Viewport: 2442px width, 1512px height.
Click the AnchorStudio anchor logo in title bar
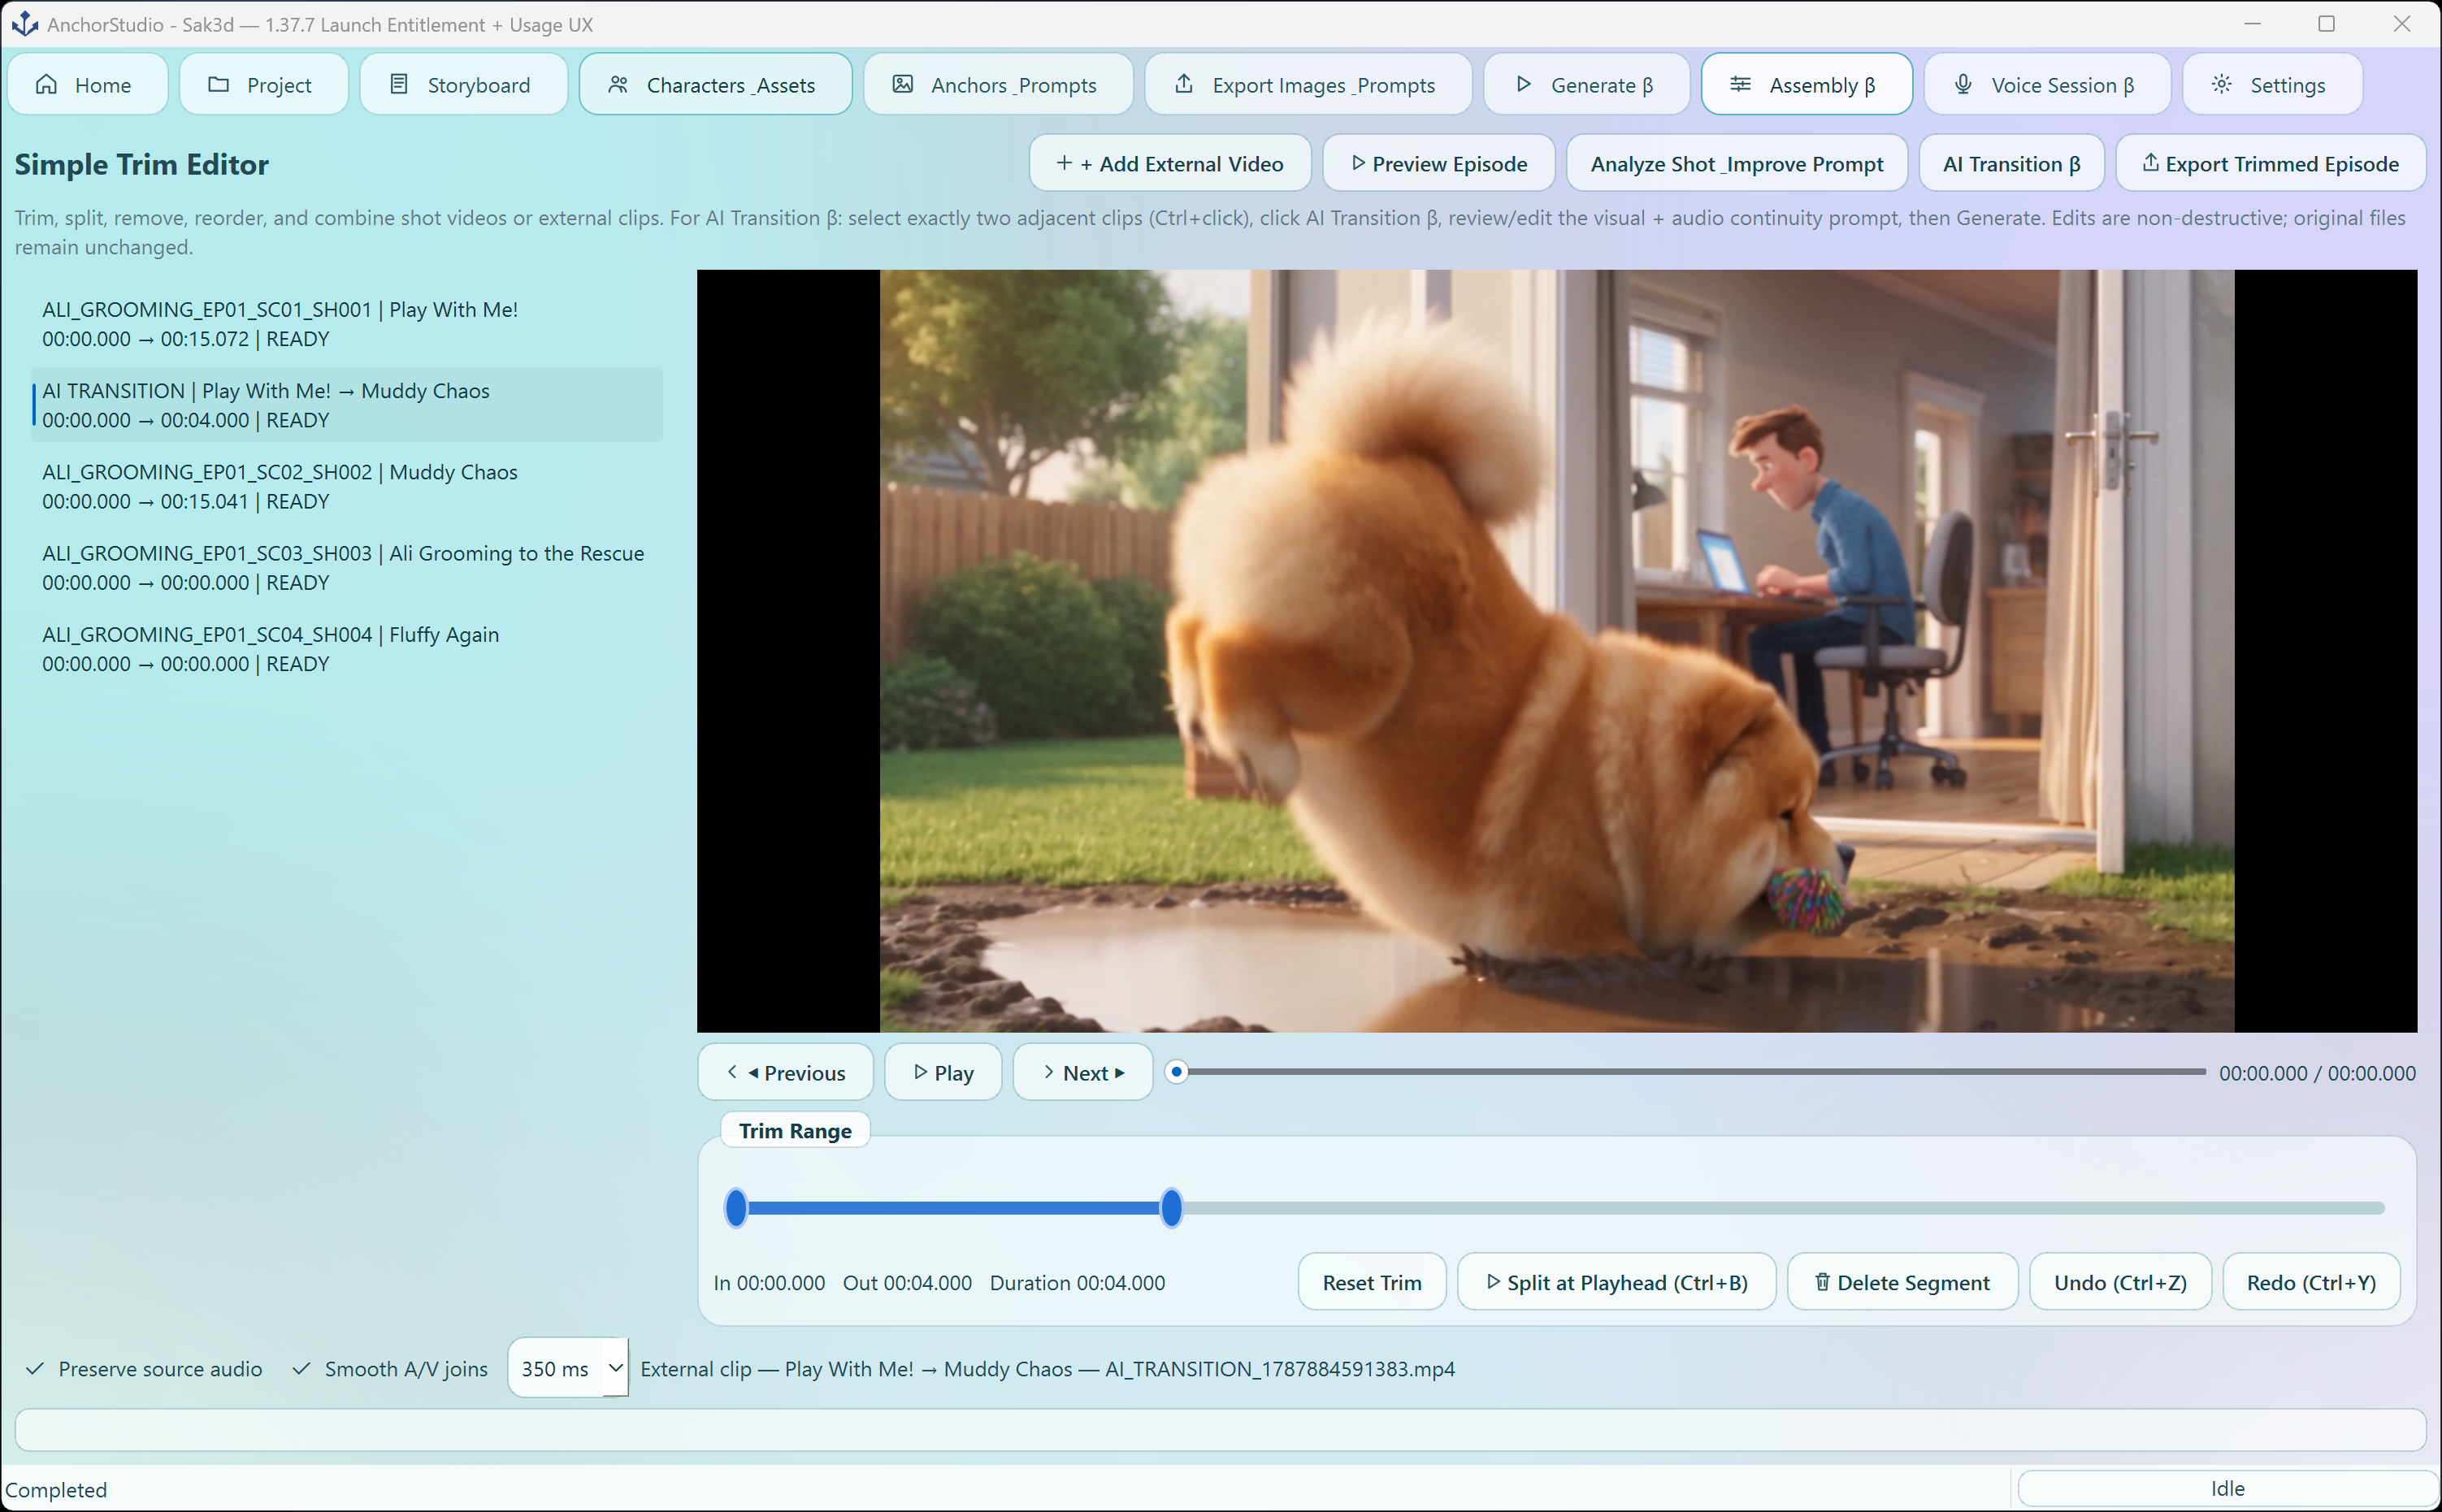click(24, 24)
